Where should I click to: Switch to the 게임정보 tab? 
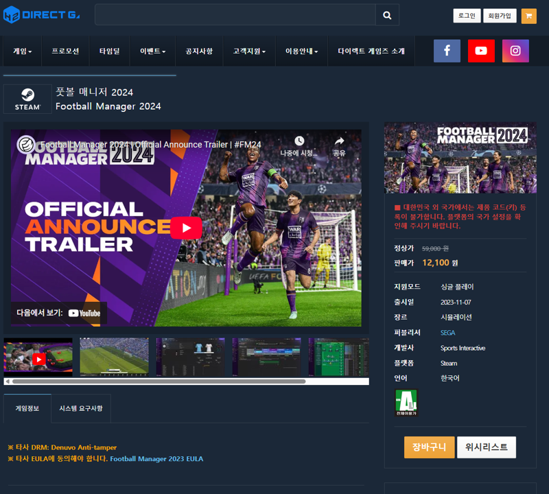[x=27, y=408]
